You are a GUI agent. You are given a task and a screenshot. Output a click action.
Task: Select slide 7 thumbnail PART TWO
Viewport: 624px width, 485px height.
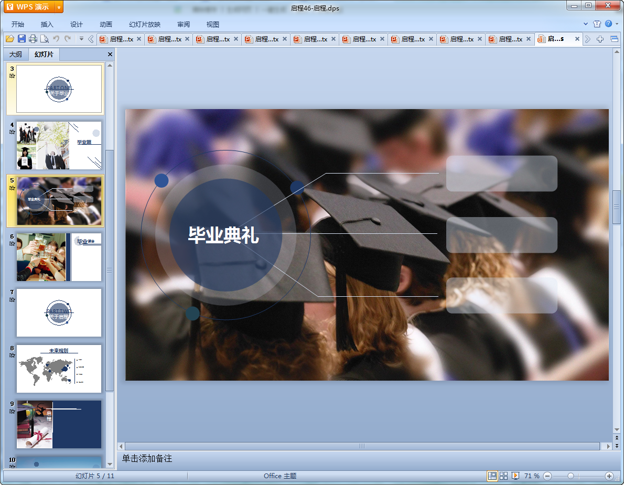coord(59,312)
